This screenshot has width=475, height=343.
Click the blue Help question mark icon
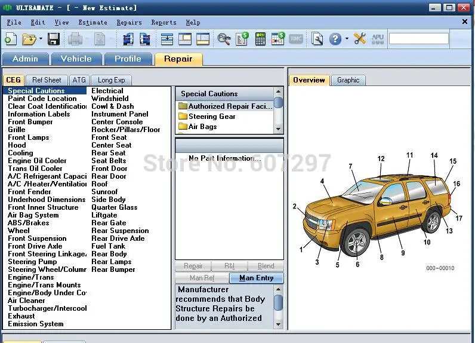335,39
